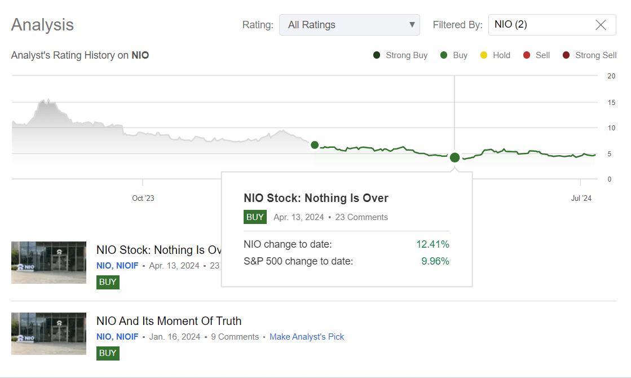Open 9 Comments on second article
The width and height of the screenshot is (631, 378).
click(235, 337)
